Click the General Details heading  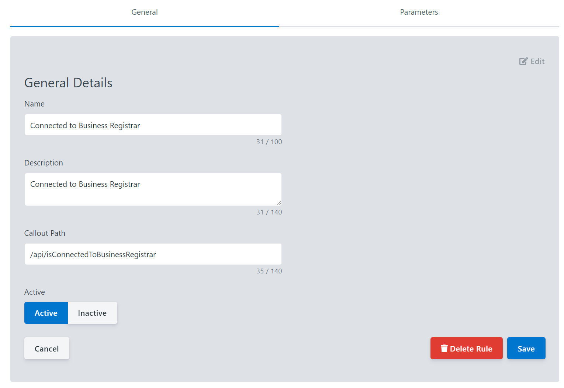click(x=68, y=83)
